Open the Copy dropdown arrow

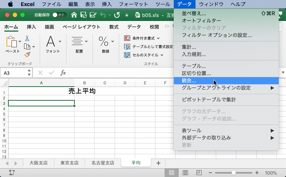[34, 47]
